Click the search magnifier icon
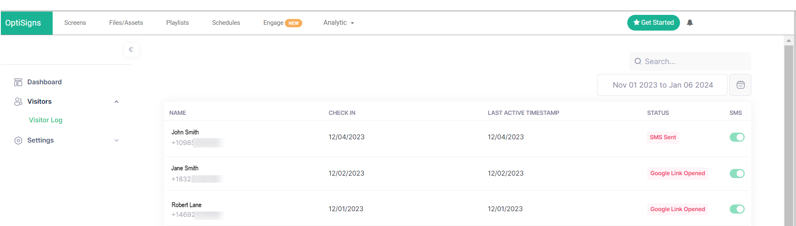The height and width of the screenshot is (226, 796). [x=638, y=62]
